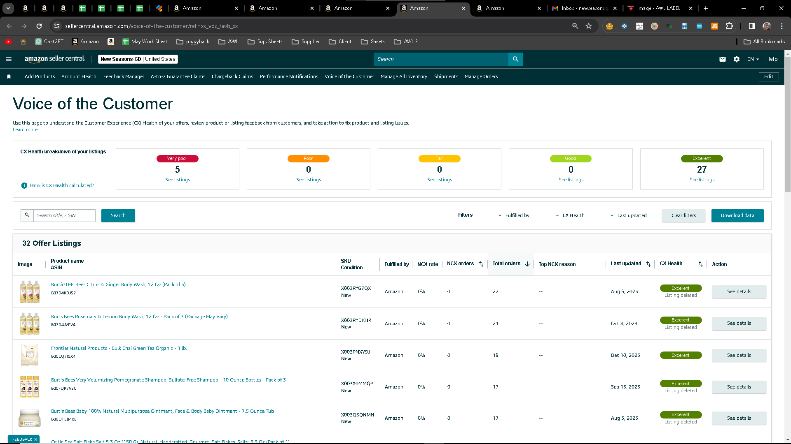791x444 pixels.
Task: Open the Extensions puzzle piece menu
Action: coord(730,26)
